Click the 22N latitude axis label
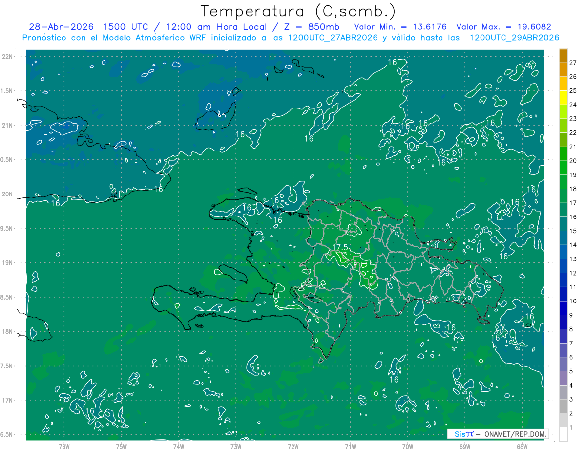Screen dimensions: 586x453 coord(8,56)
